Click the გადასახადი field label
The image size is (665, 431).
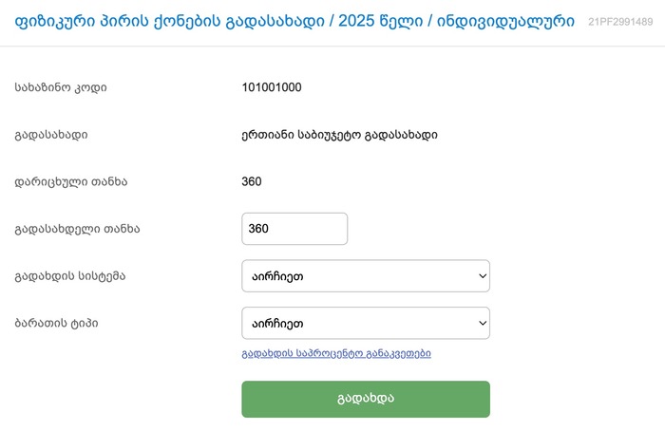coord(51,135)
